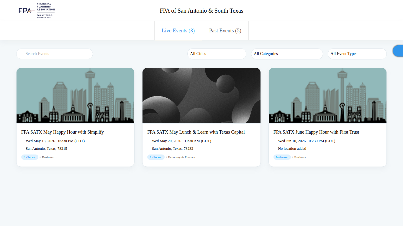Click location San Antonio, Texas, 78215
The height and width of the screenshot is (226, 403).
pos(46,149)
